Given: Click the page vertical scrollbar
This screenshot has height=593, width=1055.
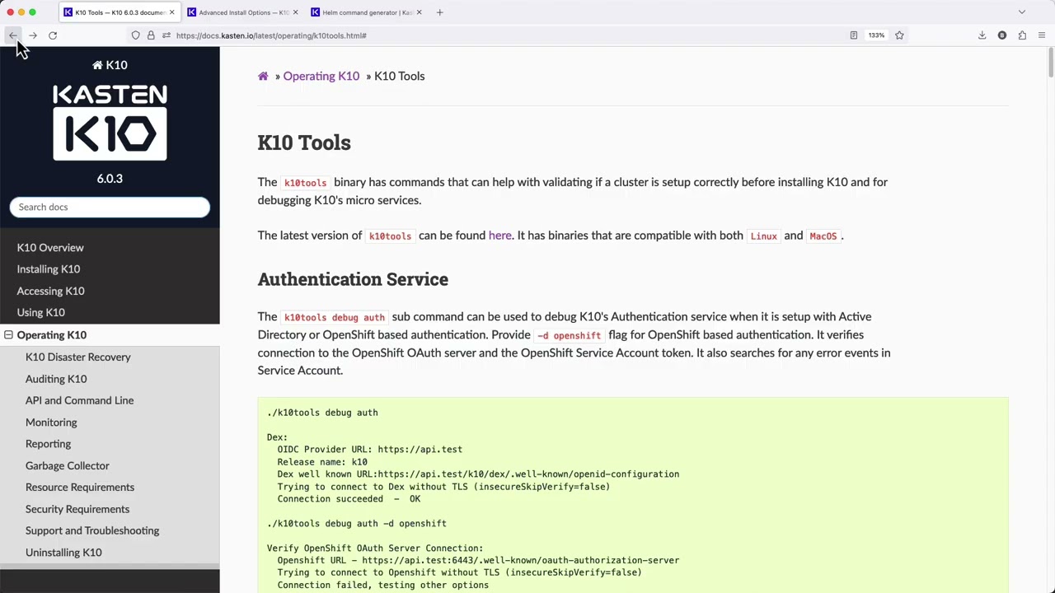Looking at the screenshot, I should click(x=1051, y=64).
